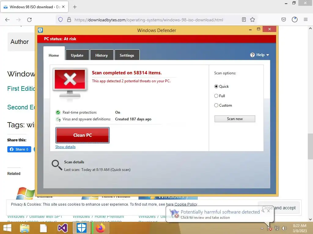
Task: Click 'Created 187 days ago' text
Action: click(x=133, y=119)
